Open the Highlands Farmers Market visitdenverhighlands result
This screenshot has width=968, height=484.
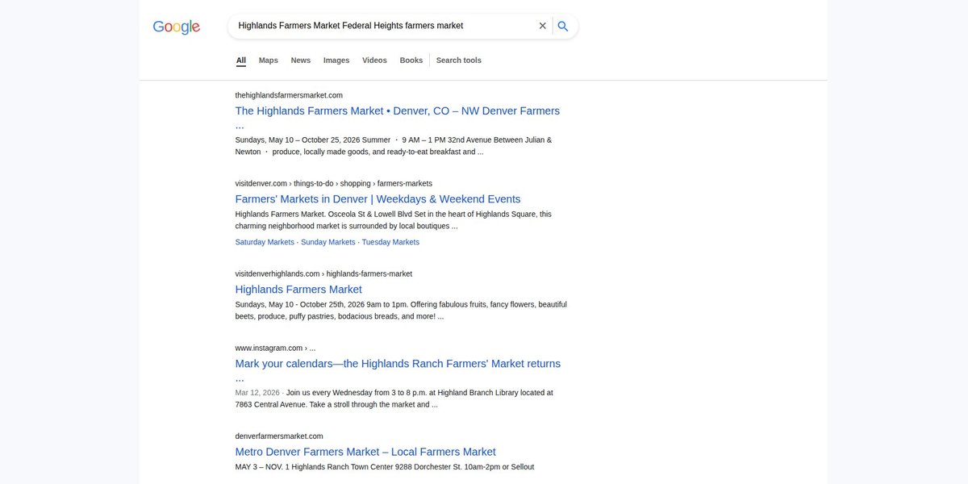click(298, 290)
